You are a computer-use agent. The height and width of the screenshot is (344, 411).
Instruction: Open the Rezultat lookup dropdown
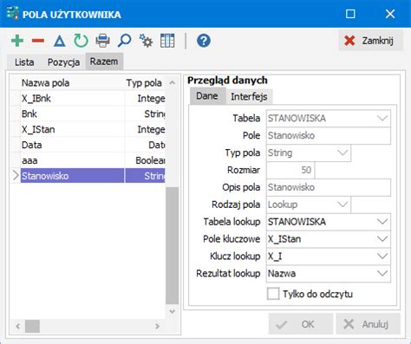click(x=382, y=273)
